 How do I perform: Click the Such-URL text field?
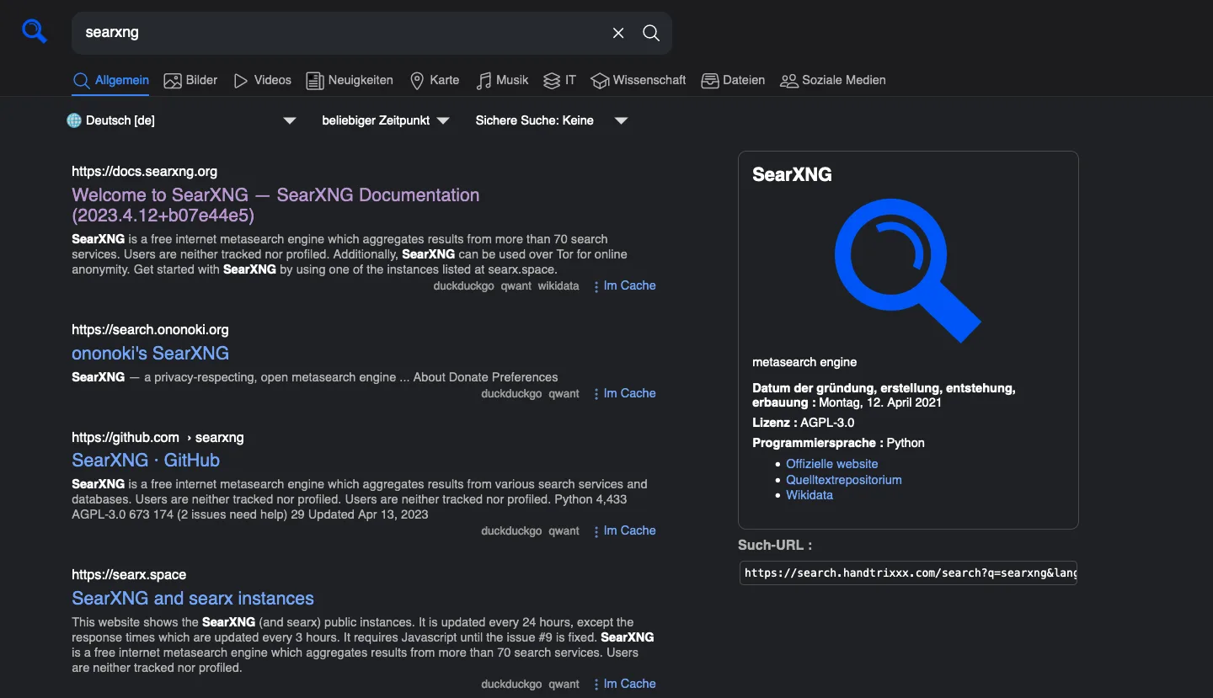[908, 573]
